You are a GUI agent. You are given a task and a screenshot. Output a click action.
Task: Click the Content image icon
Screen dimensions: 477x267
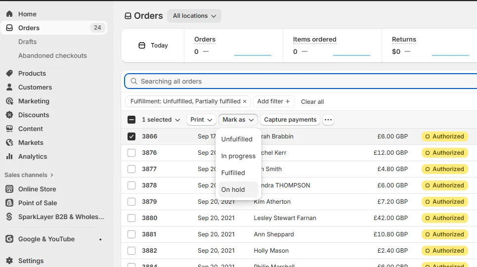pyautogui.click(x=9, y=129)
